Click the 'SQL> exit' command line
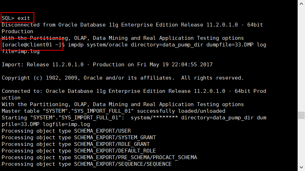305x171 pixels. pyautogui.click(x=16, y=18)
